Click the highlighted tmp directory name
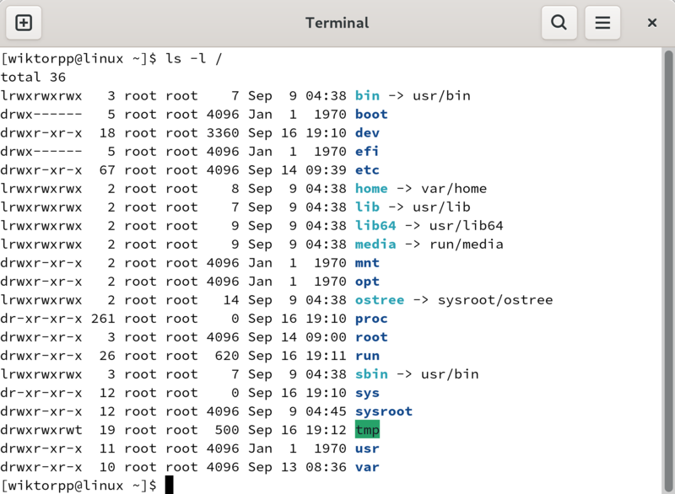 367,430
